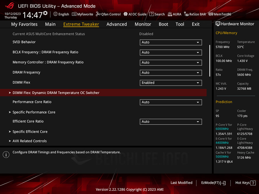259x194 pixels.
Task: Switch to the Monitor tab
Action: click(x=143, y=24)
